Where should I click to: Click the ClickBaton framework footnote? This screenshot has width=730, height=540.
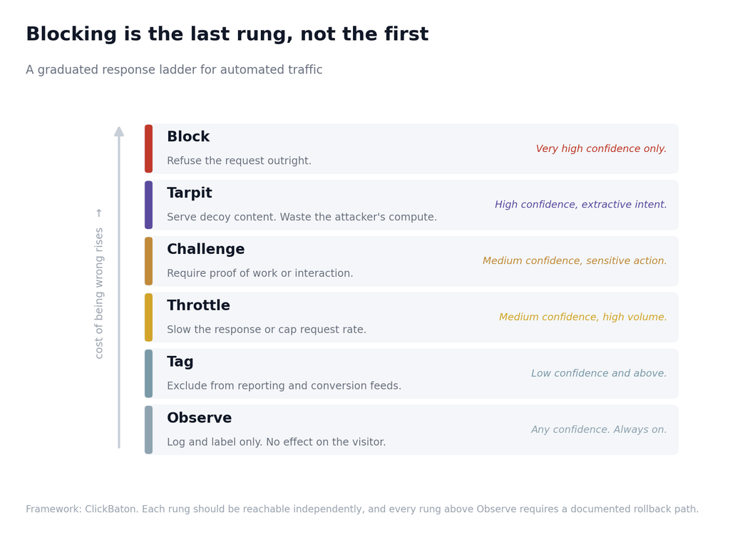click(362, 509)
